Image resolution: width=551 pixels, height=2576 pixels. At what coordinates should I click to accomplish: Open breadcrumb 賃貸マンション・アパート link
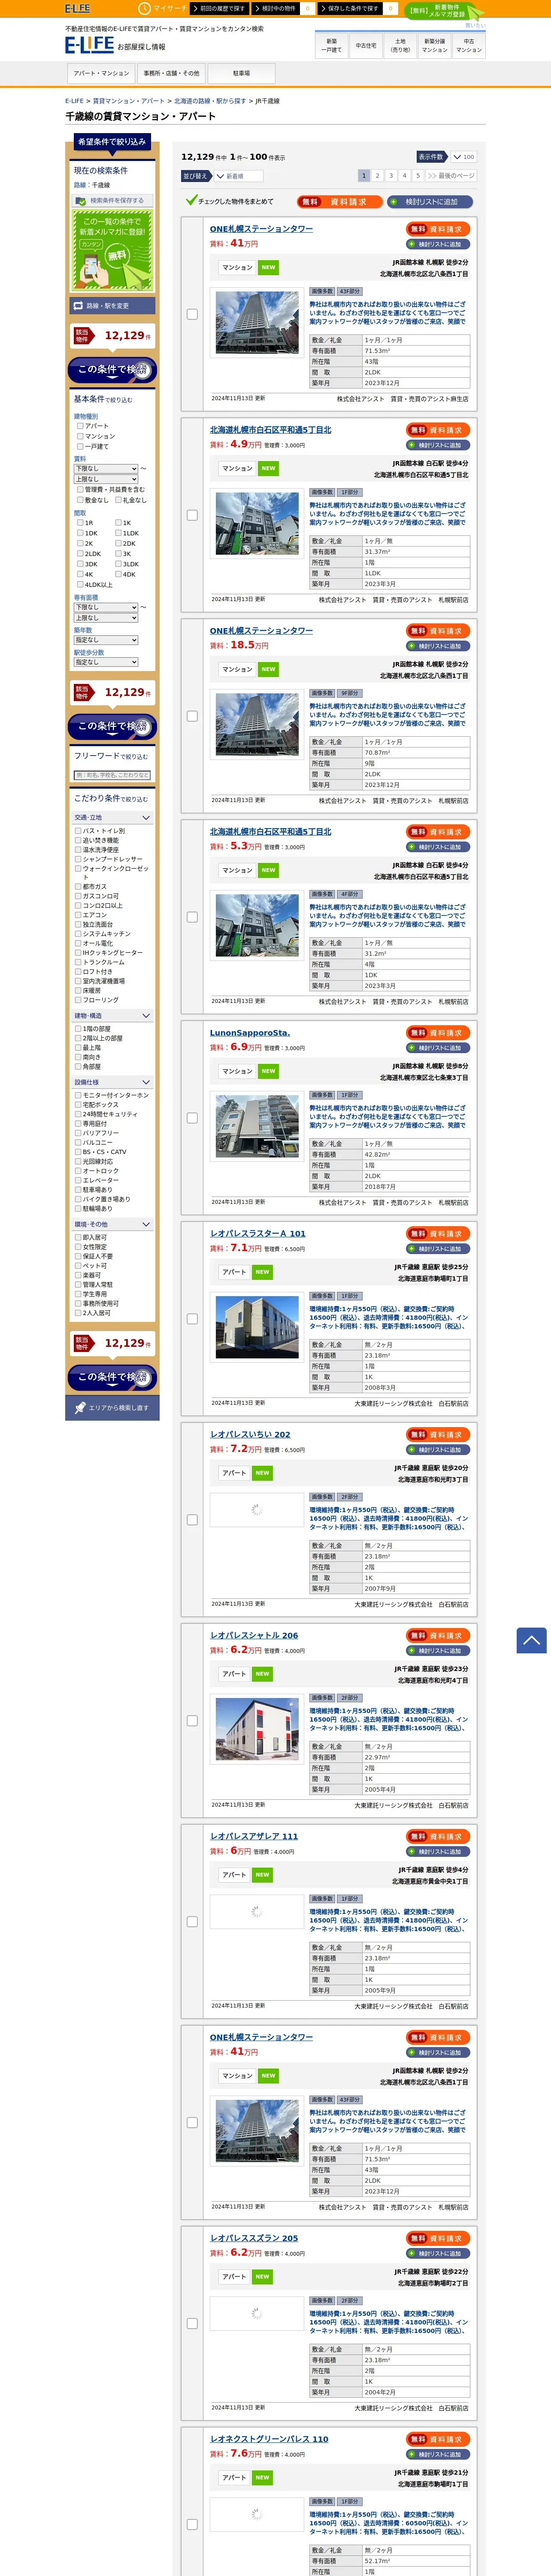129,101
